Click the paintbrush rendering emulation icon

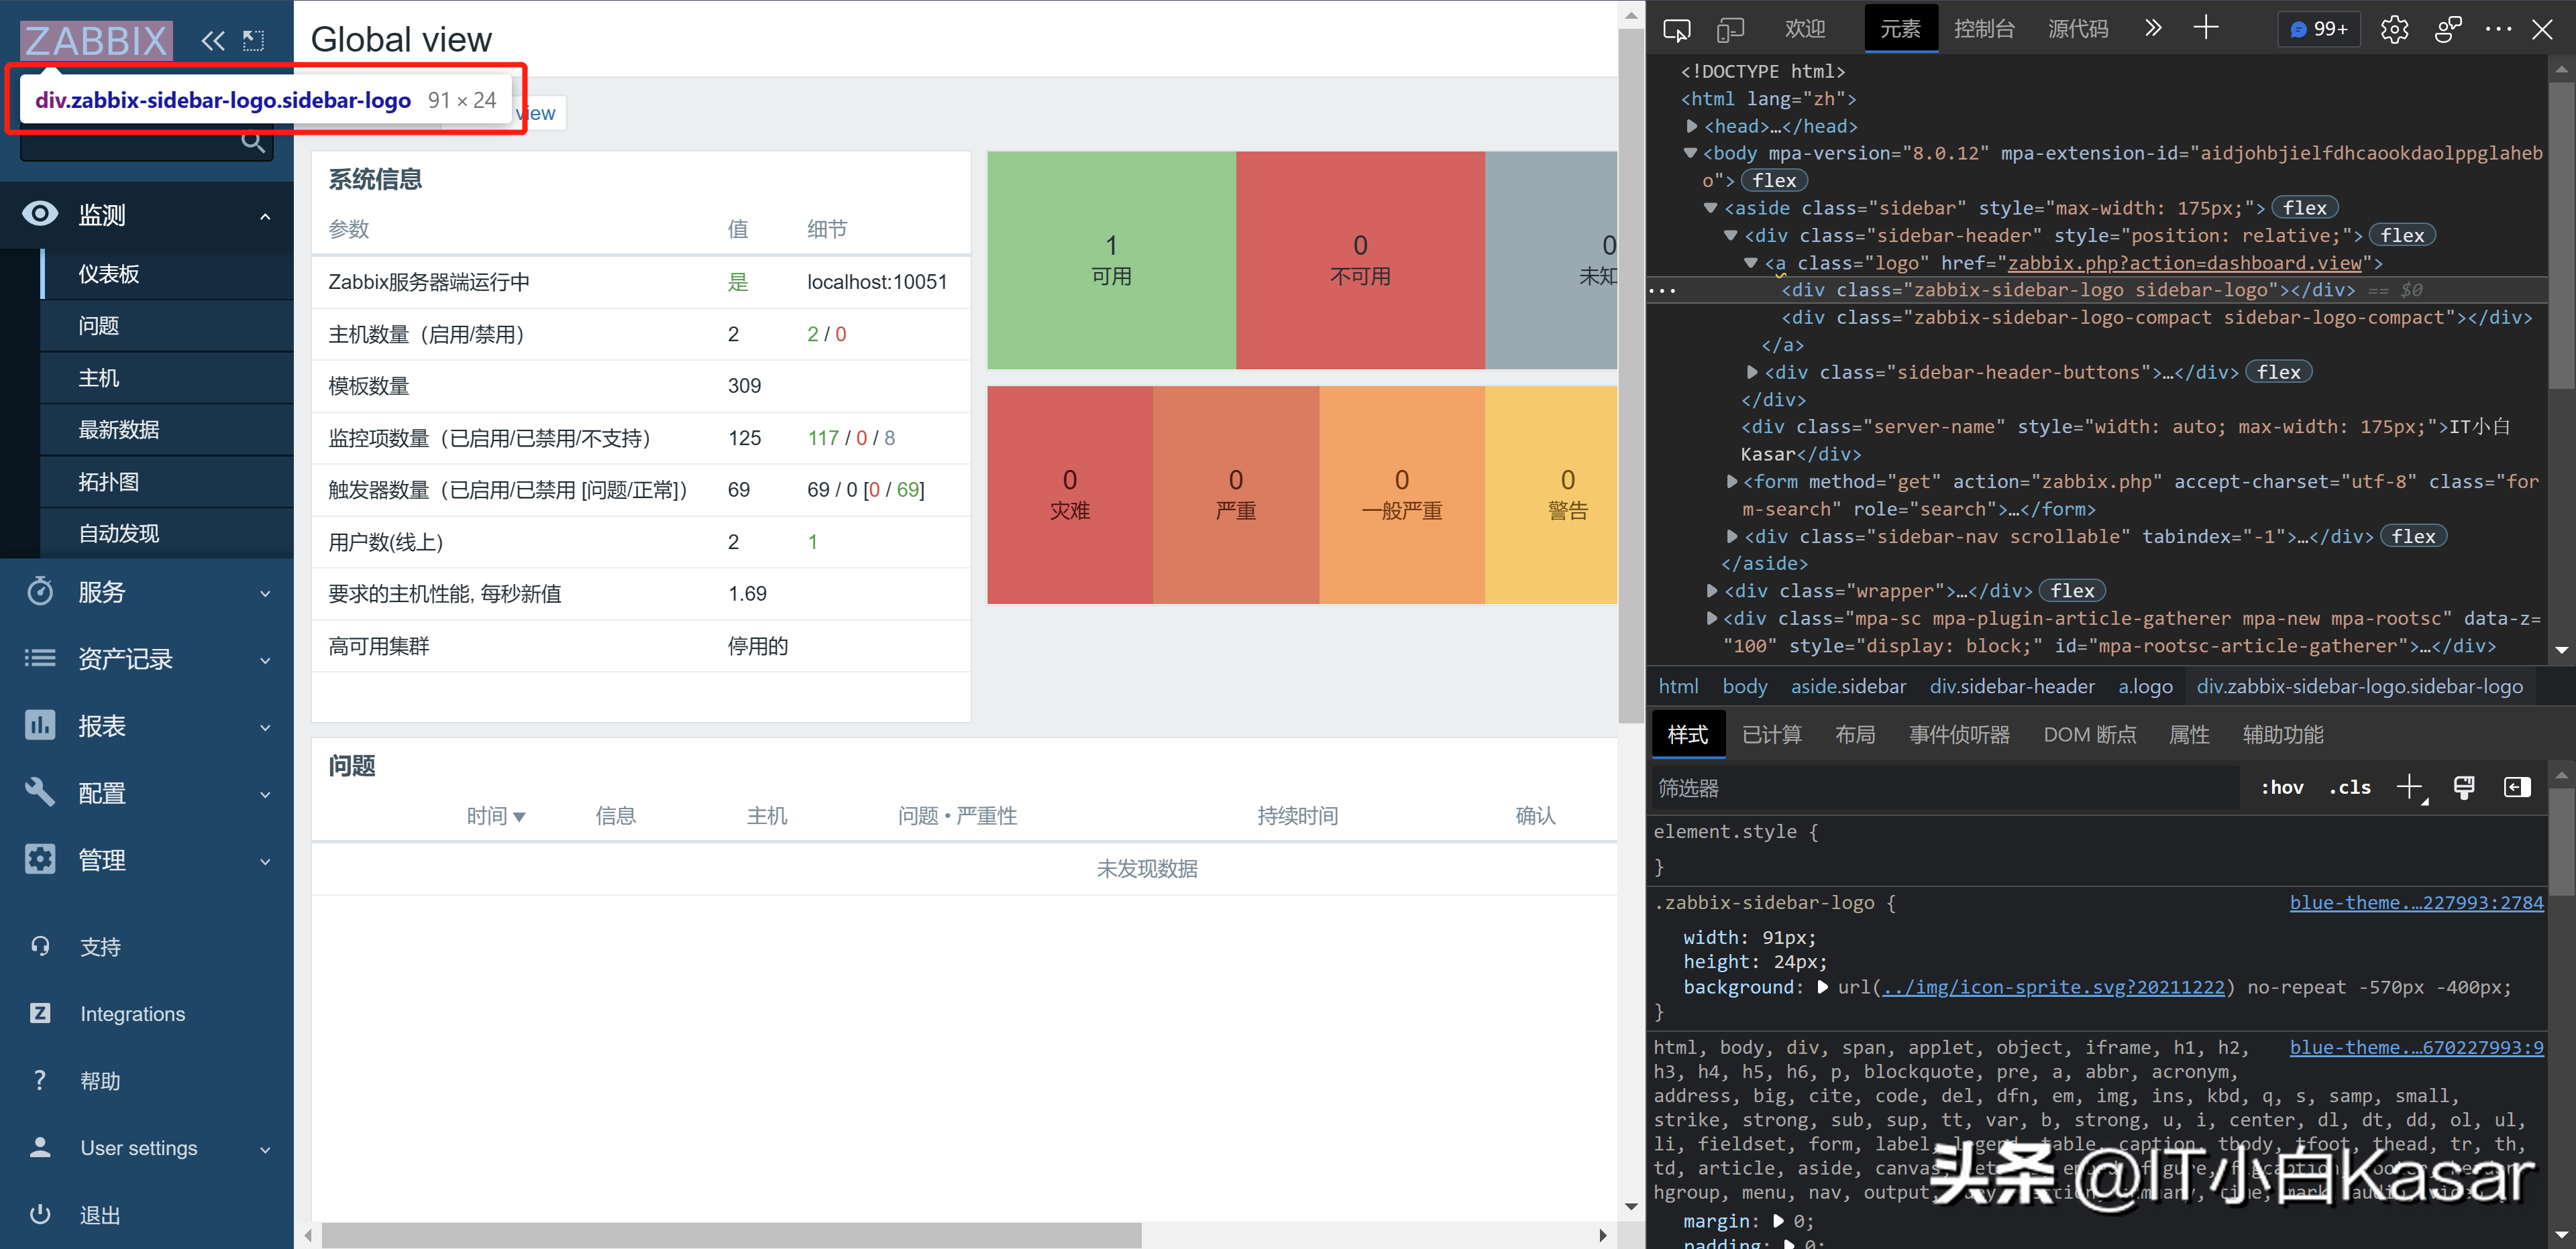click(x=2464, y=787)
